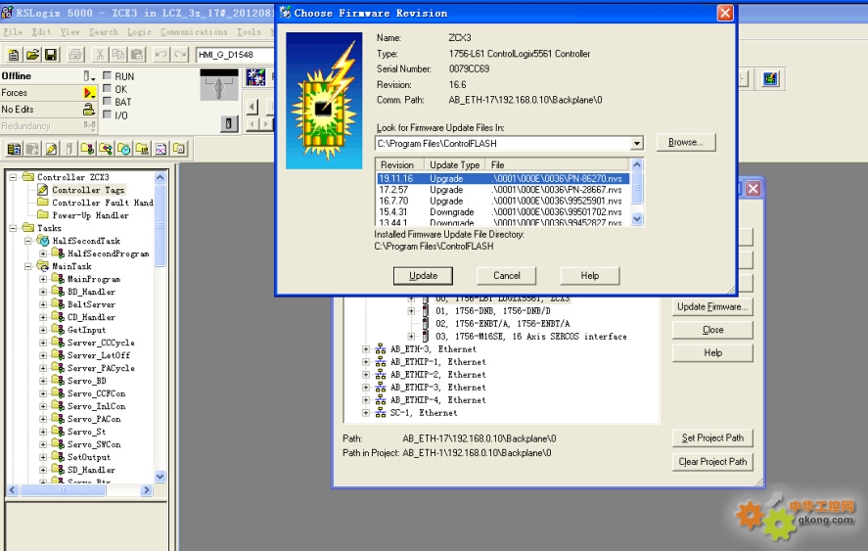Expand the SC-1 Ethernet node

point(365,413)
